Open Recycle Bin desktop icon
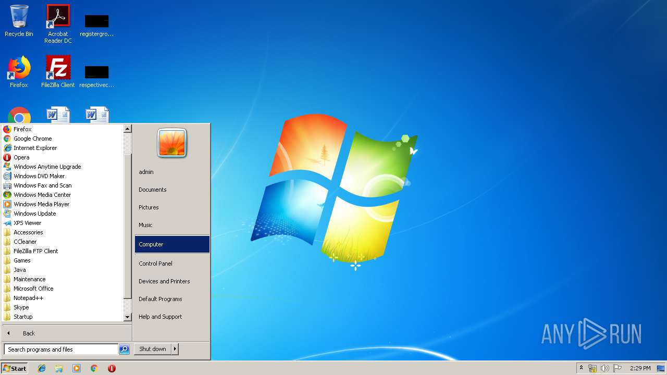 [x=19, y=21]
